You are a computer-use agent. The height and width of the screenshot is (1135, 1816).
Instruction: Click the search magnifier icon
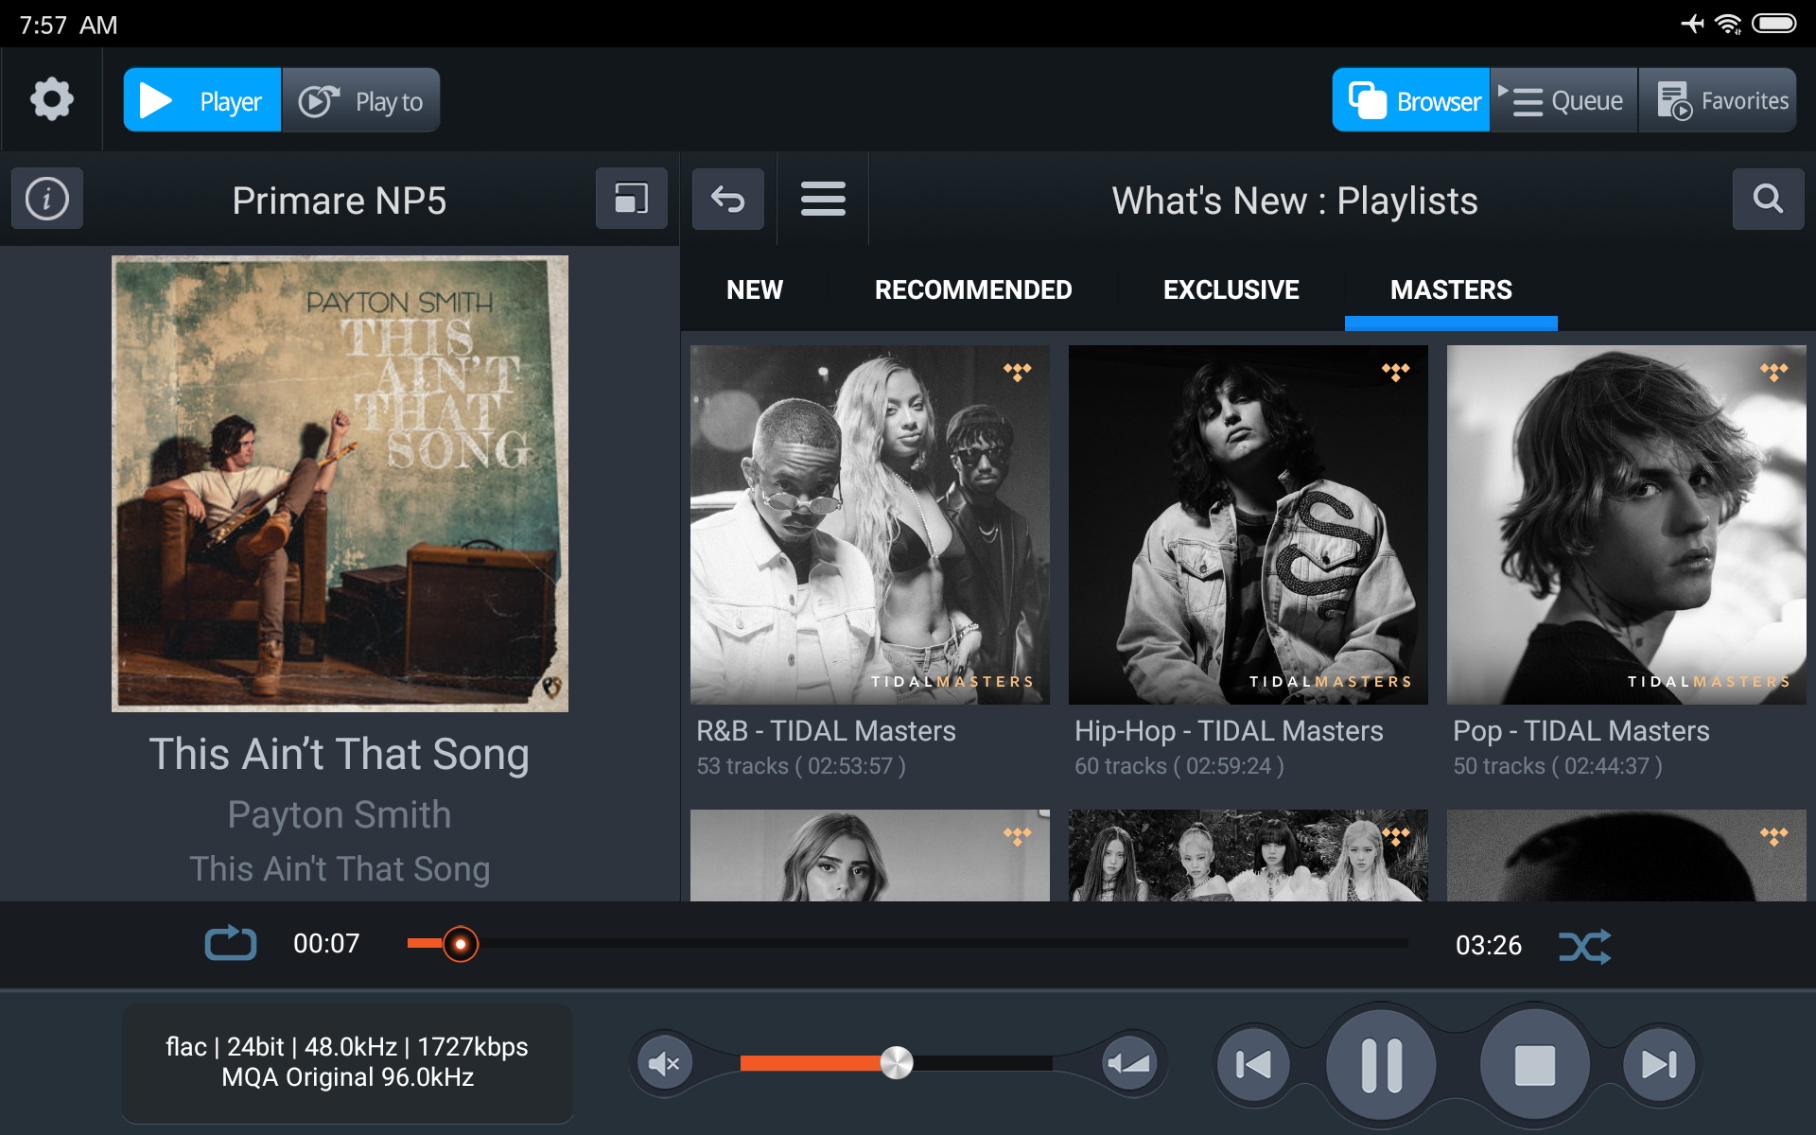1768,199
